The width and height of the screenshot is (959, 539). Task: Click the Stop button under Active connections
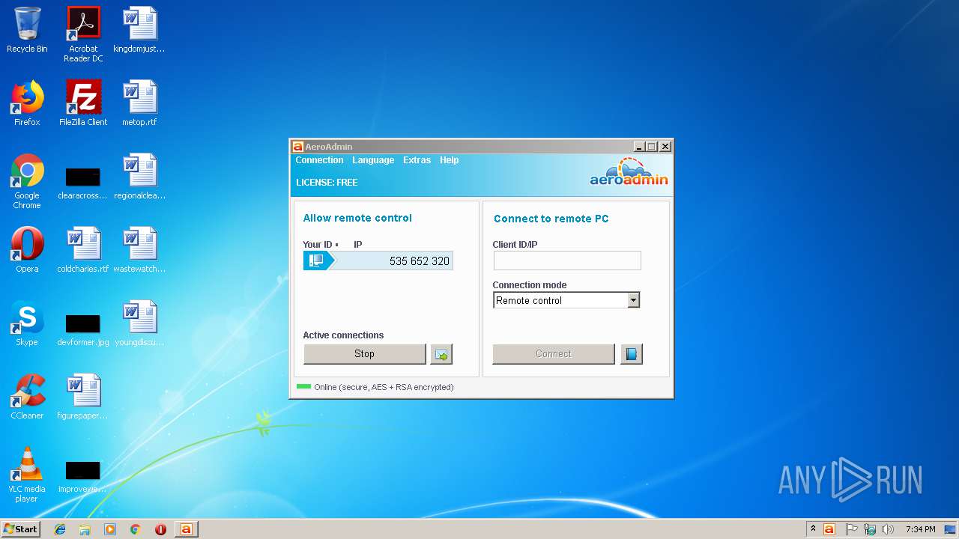pyautogui.click(x=364, y=354)
